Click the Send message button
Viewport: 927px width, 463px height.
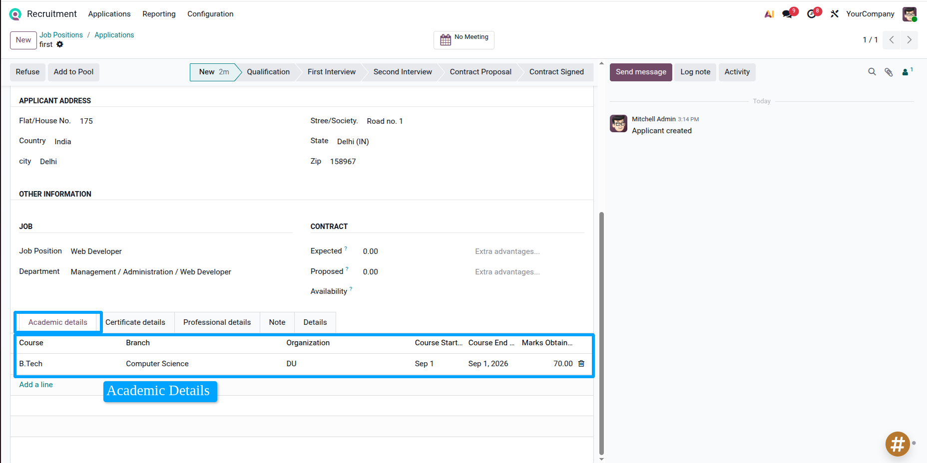pyautogui.click(x=641, y=72)
